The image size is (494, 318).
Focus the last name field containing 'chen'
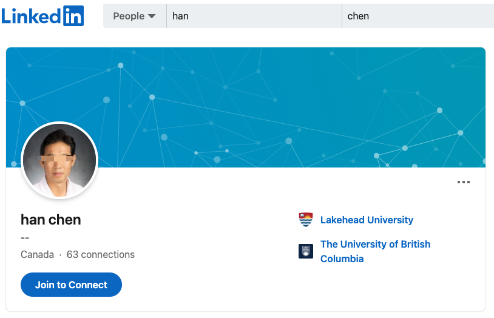coord(418,16)
